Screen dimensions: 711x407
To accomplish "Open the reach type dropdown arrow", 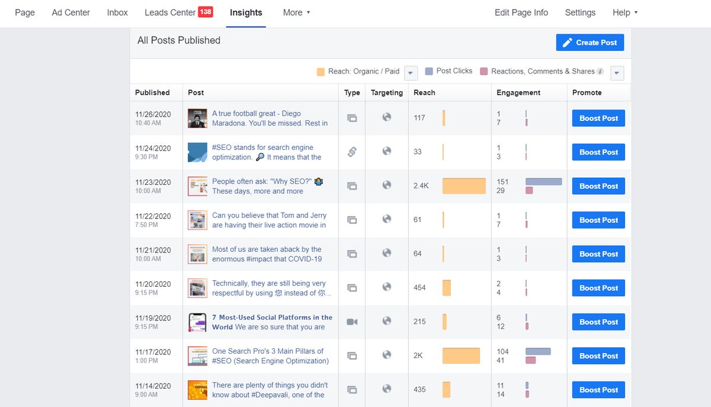I will [411, 73].
